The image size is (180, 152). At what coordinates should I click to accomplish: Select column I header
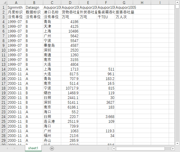(x=160, y=2)
